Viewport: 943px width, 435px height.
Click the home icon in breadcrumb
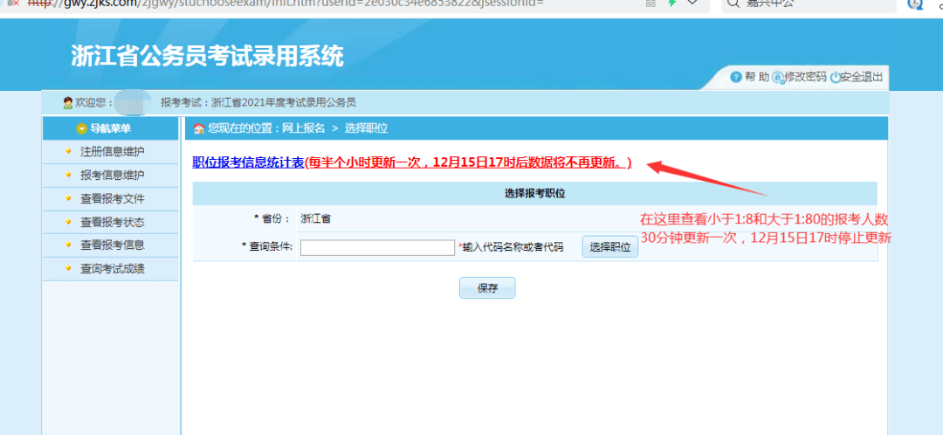coord(199,128)
